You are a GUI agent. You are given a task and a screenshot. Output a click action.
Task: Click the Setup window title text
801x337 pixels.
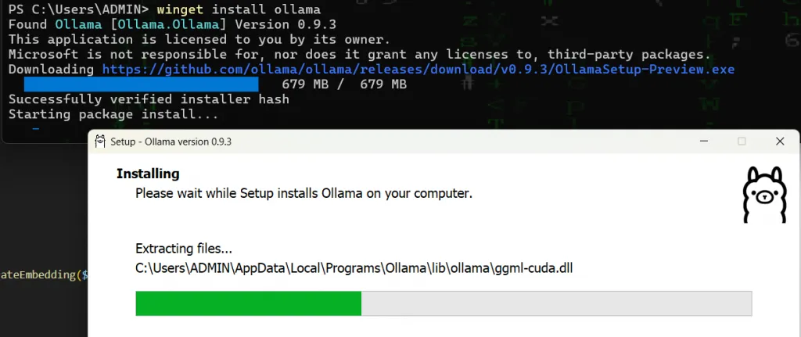click(x=171, y=142)
